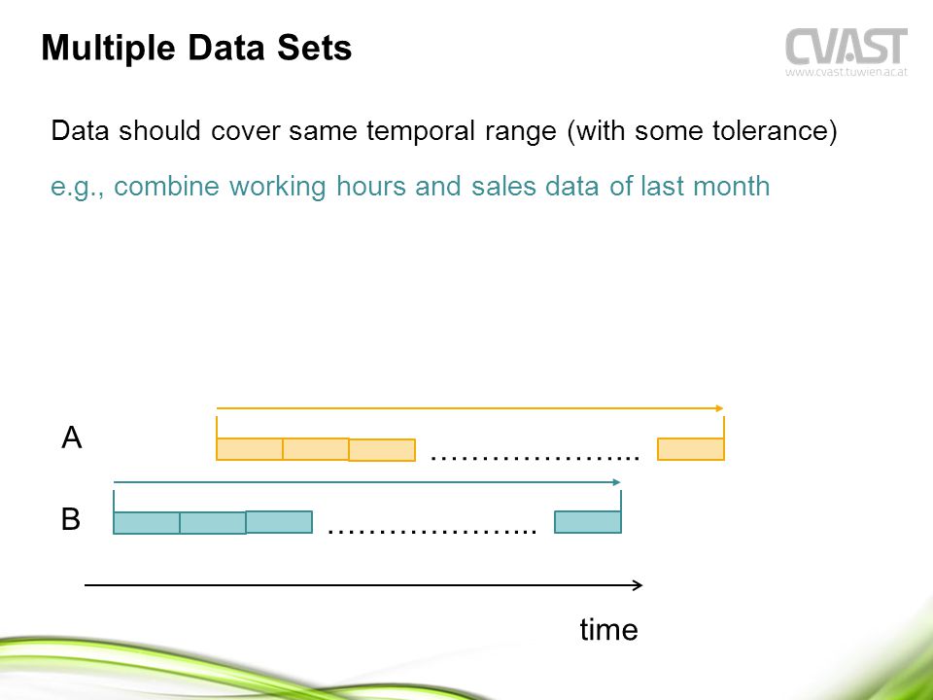Select the teal example text about working hours
This screenshot has width=933, height=700.
410,187
